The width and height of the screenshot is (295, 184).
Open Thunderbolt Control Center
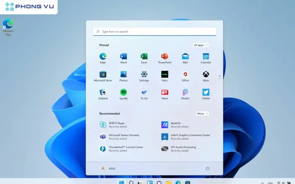tap(121, 149)
